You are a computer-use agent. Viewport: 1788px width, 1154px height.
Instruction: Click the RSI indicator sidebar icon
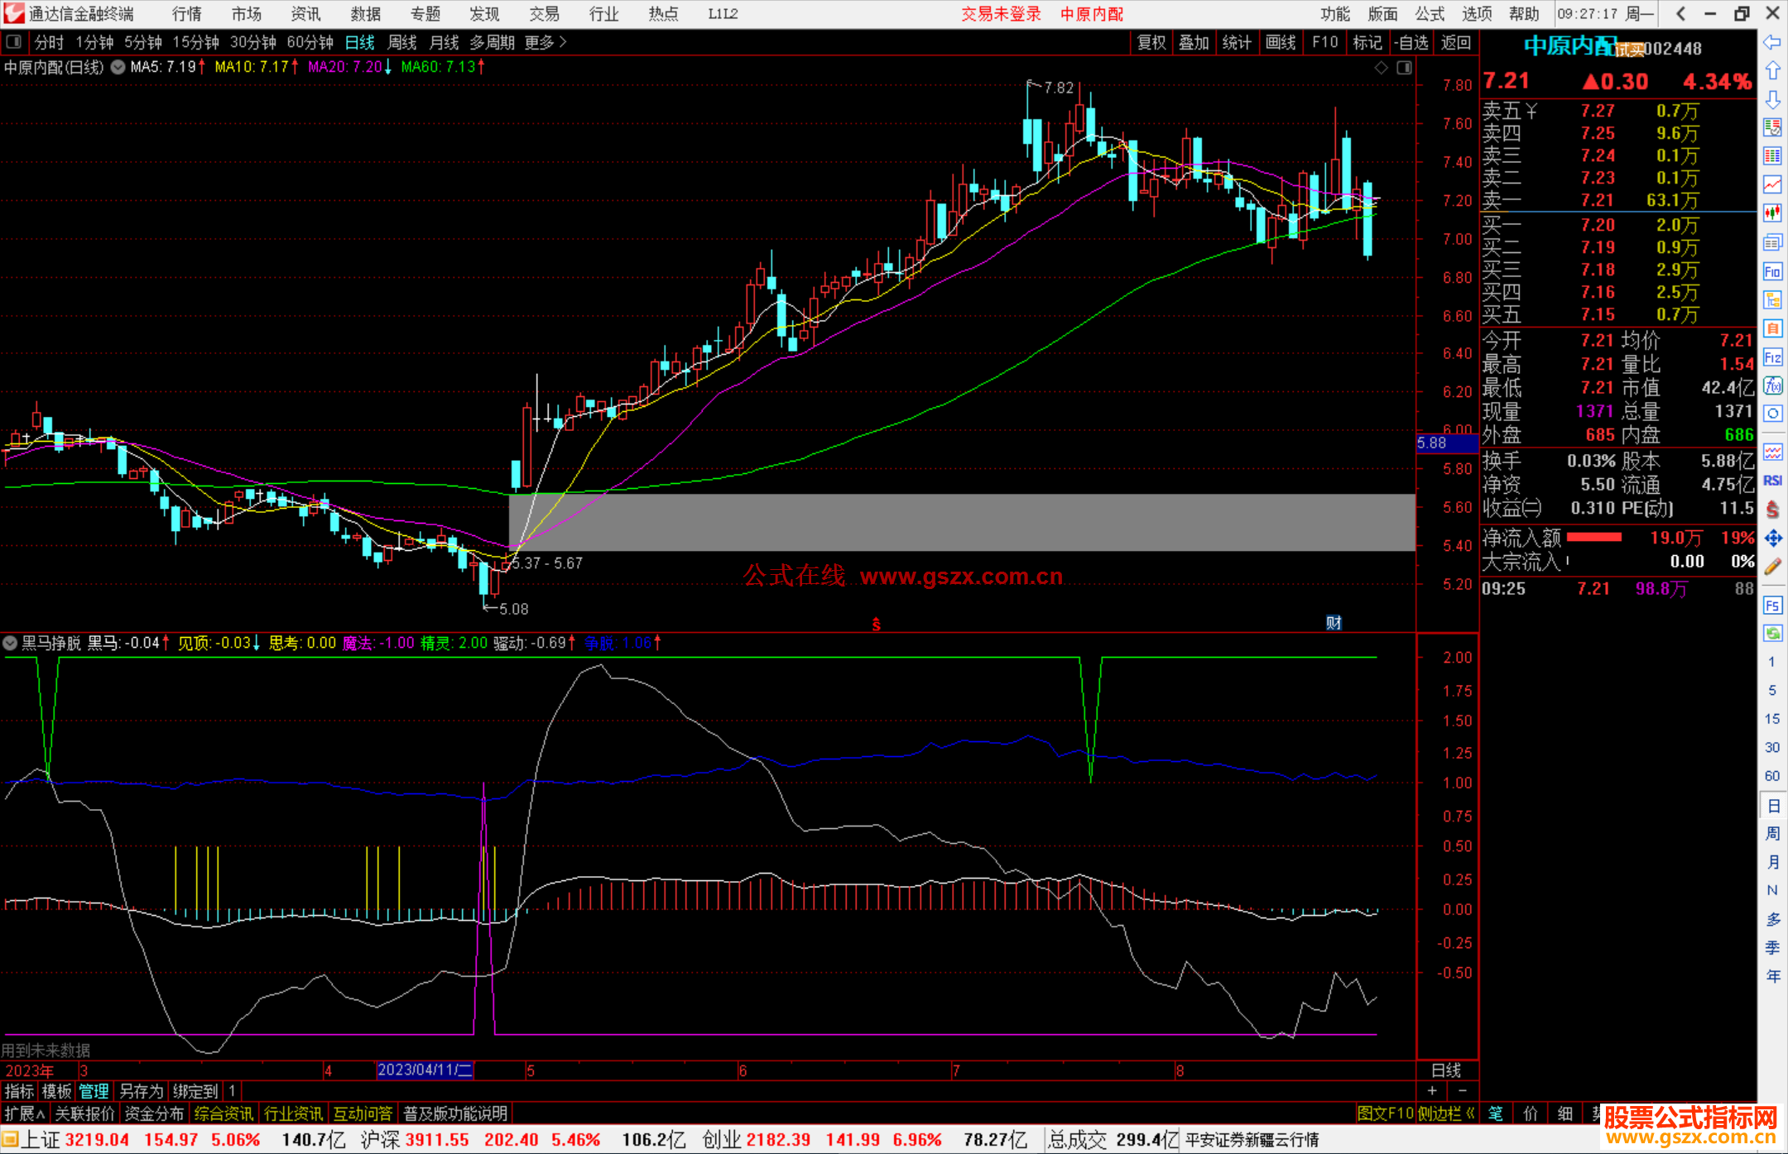[x=1772, y=481]
